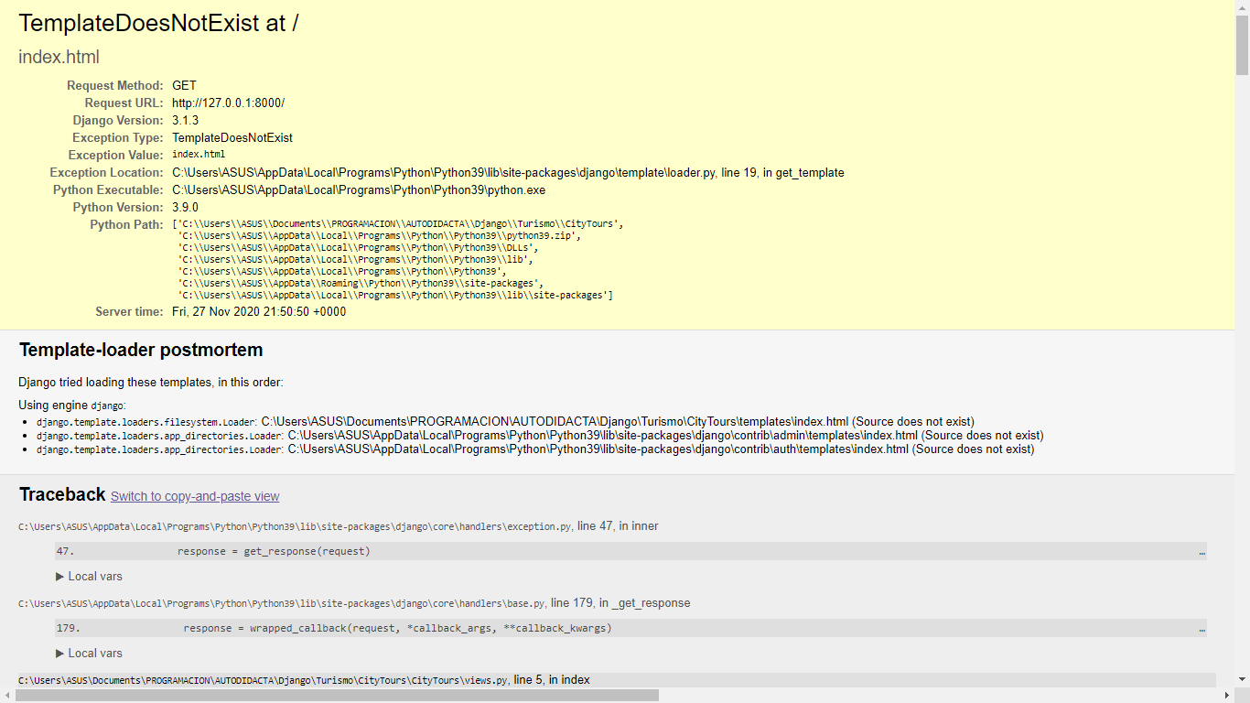
Task: Click the exception.py line 47 frame path
Action: pyautogui.click(x=339, y=526)
